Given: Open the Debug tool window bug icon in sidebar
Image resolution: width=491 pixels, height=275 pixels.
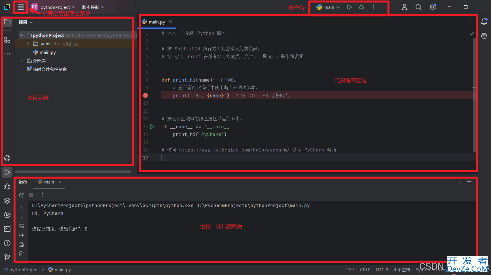Looking at the screenshot, I should click(x=7, y=186).
